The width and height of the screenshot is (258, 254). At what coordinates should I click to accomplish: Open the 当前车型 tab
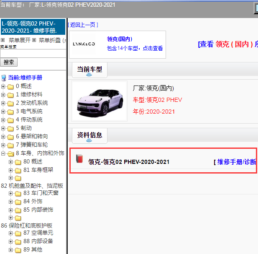pyautogui.click(x=89, y=70)
